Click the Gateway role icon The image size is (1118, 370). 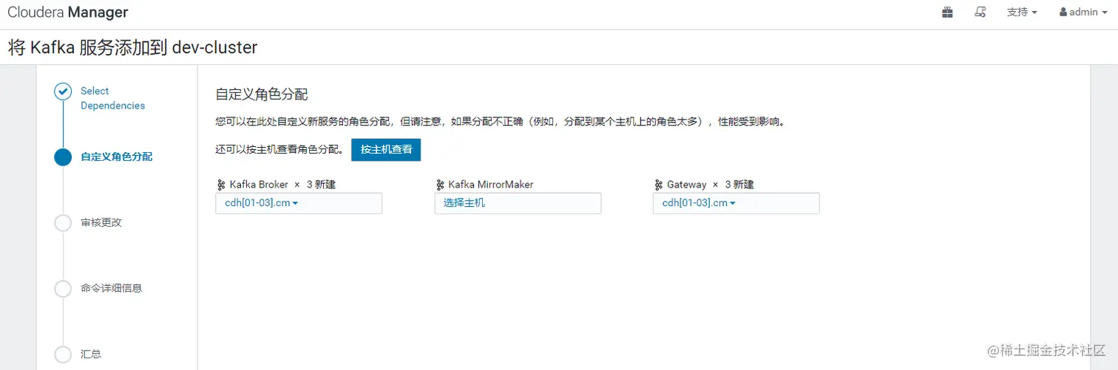(x=658, y=185)
